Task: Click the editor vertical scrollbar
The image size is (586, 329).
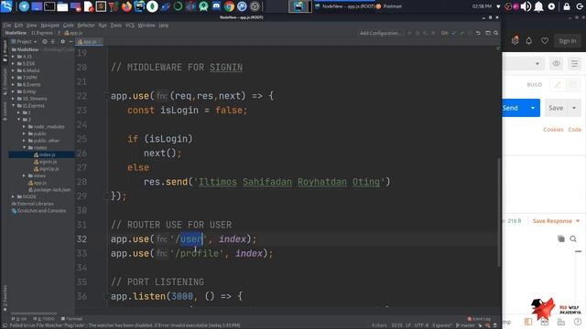Action: pyautogui.click(x=499, y=213)
